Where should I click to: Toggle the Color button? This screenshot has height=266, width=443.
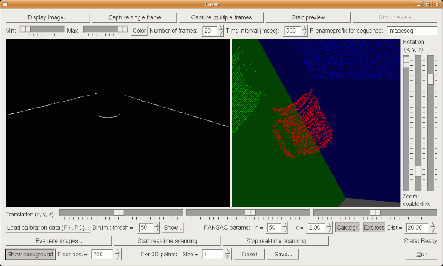click(x=139, y=30)
